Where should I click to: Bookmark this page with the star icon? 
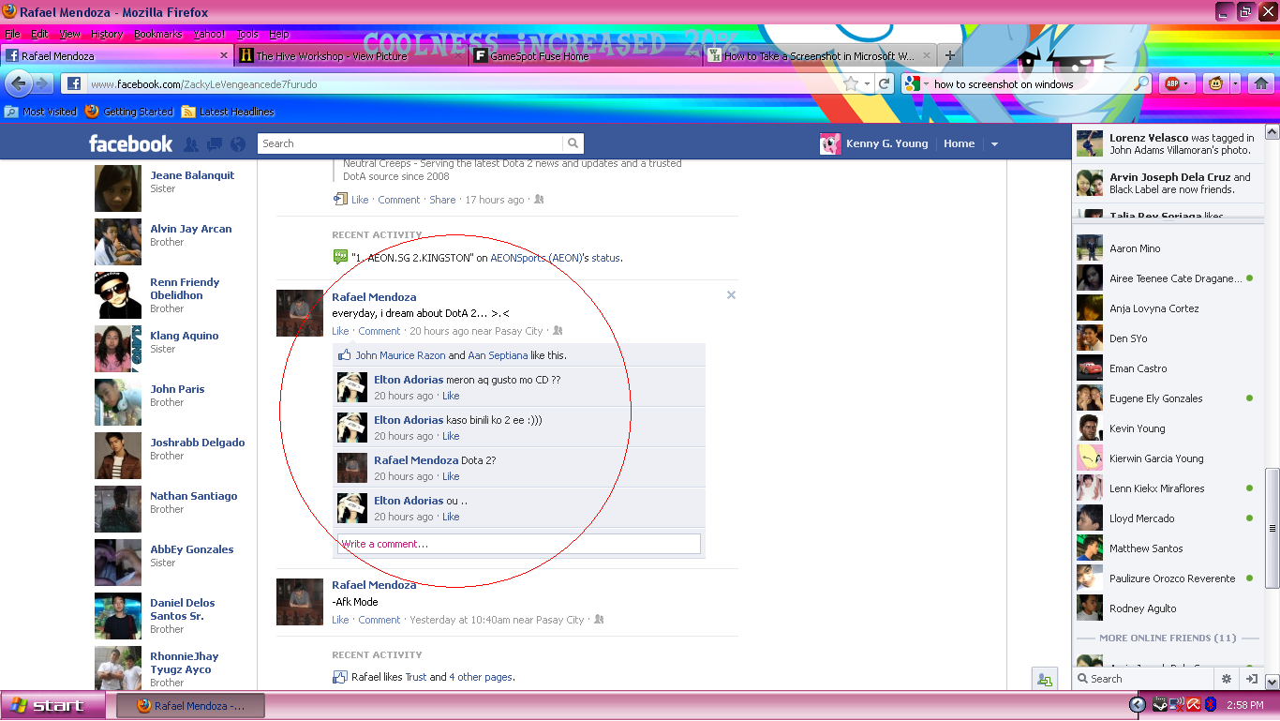tap(851, 83)
